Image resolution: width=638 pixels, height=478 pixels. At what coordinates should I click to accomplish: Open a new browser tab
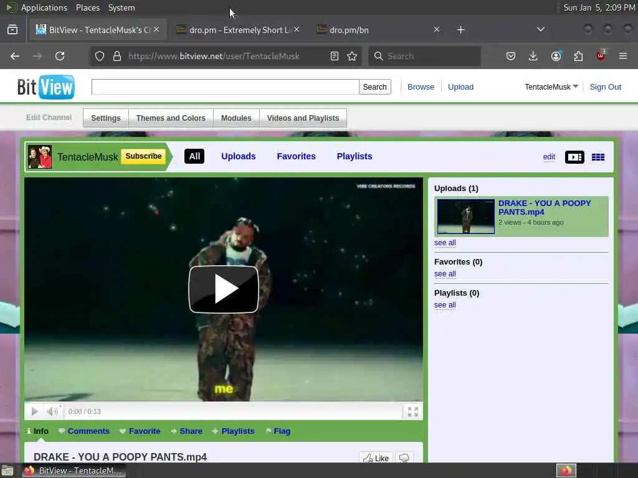460,30
